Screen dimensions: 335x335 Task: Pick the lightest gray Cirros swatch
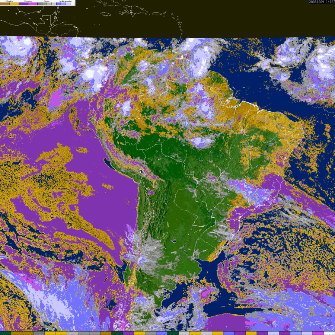coord(54,4)
